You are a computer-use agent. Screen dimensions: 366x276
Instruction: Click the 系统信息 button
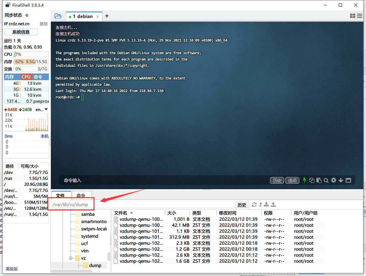[21, 32]
